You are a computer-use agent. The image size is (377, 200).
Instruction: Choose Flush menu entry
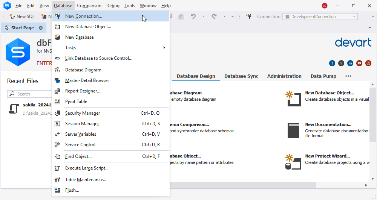pos(111,190)
